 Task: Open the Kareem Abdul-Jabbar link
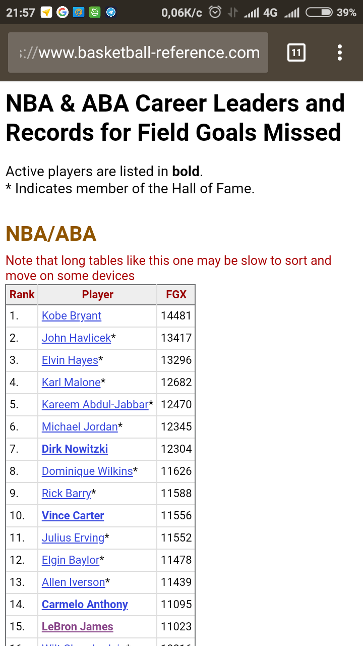pos(95,405)
